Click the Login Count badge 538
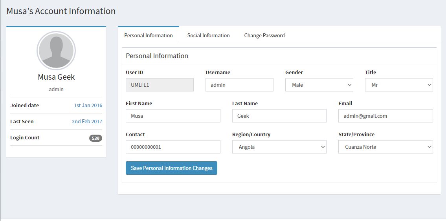Image resolution: width=446 pixels, height=221 pixels. point(95,138)
